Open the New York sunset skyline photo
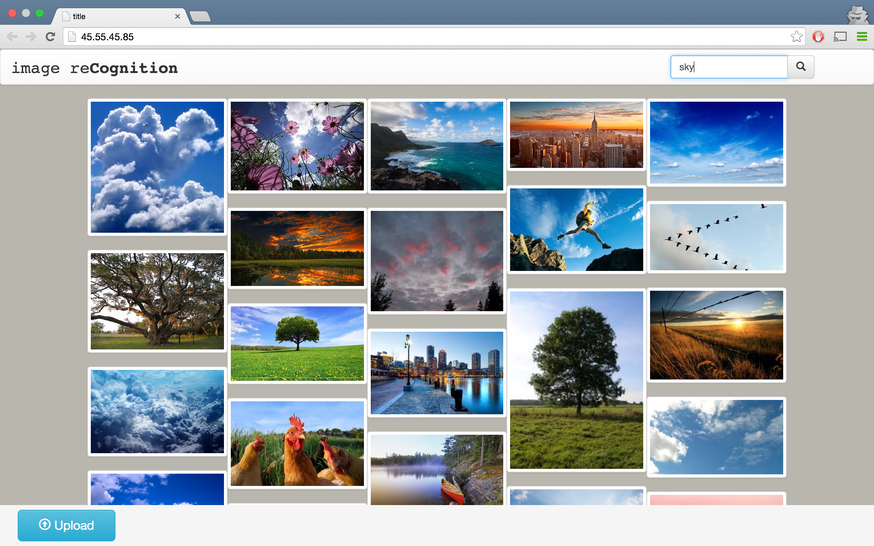 (x=576, y=135)
